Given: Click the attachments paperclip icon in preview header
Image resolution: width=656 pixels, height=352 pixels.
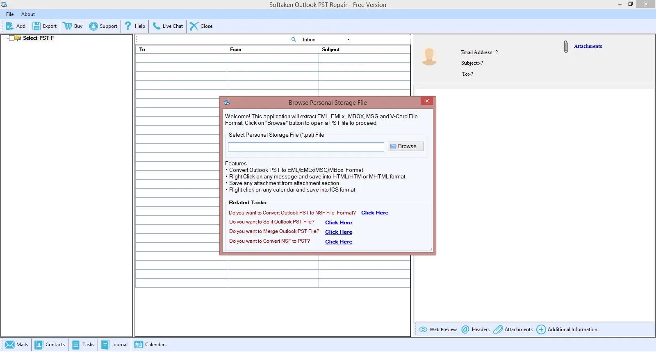Looking at the screenshot, I should [566, 47].
